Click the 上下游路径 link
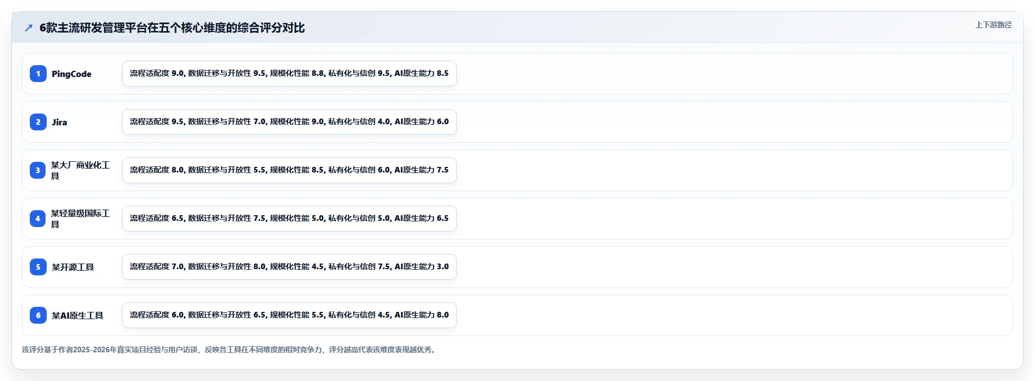The height and width of the screenshot is (381, 1035). click(993, 25)
